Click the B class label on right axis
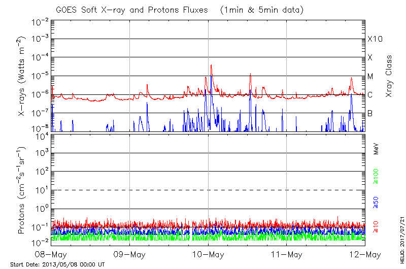 (x=370, y=113)
